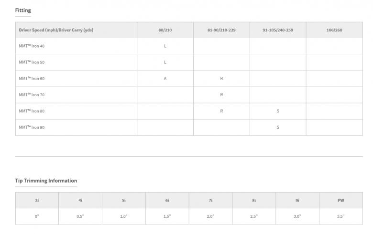Select the Driver Speed/Driver Carry column header
Screen dimensions: 373x234
tap(56, 30)
